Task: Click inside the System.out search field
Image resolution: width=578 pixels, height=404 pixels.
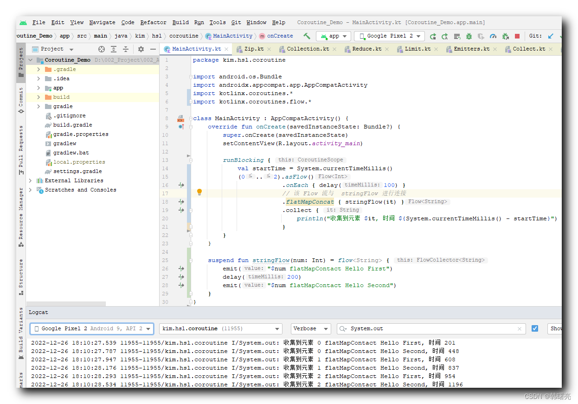Action: 417,328
